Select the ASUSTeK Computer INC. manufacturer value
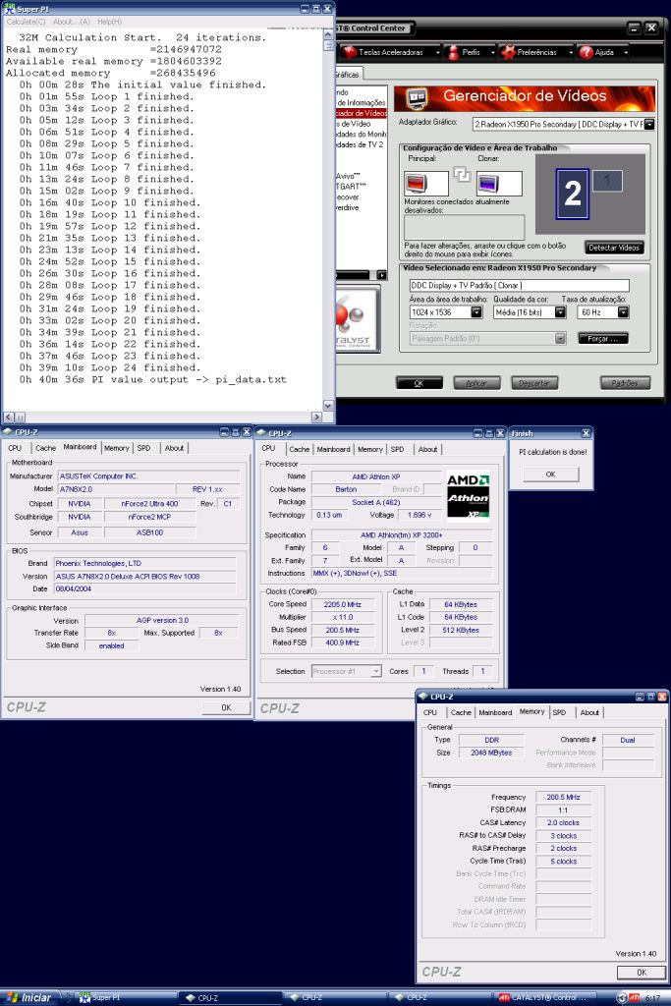Screen dimensions: 671x1006 [x=149, y=476]
